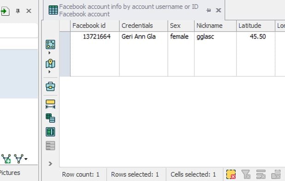This screenshot has width=285, height=181.
Task: Click the graph nodes view icon
Action: point(50,45)
